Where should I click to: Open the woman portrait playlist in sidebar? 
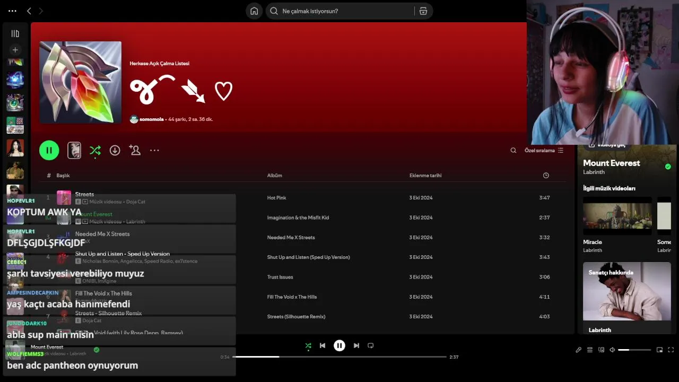pyautogui.click(x=15, y=147)
